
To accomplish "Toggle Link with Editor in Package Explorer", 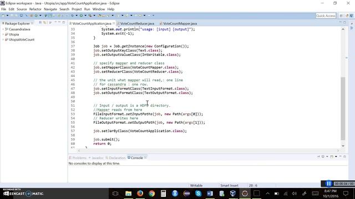I will coord(44,22).
